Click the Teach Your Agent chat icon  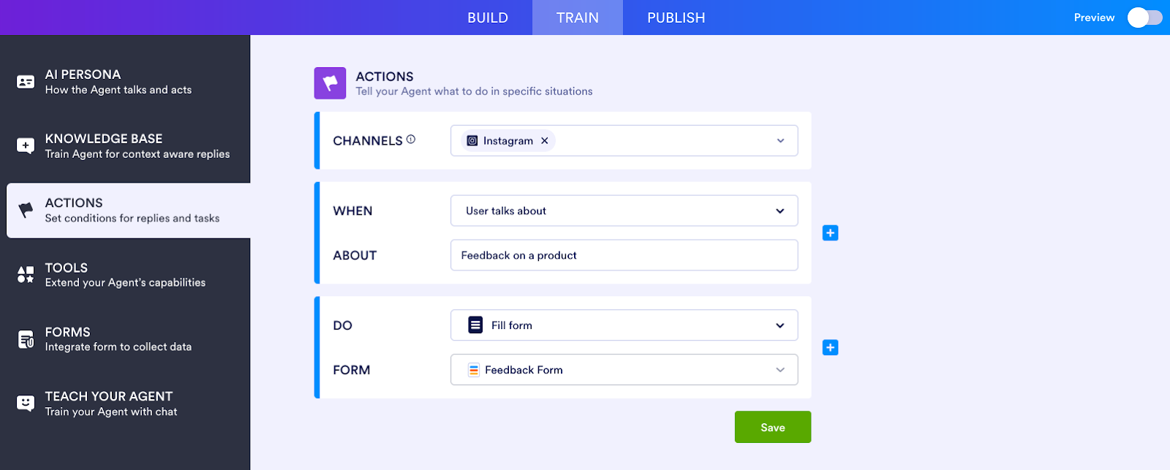[25, 403]
